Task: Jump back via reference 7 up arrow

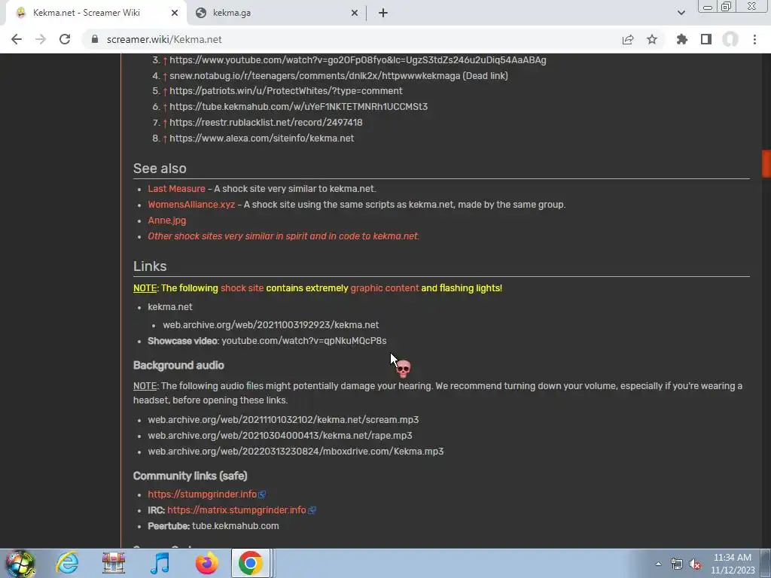Action: (x=165, y=123)
